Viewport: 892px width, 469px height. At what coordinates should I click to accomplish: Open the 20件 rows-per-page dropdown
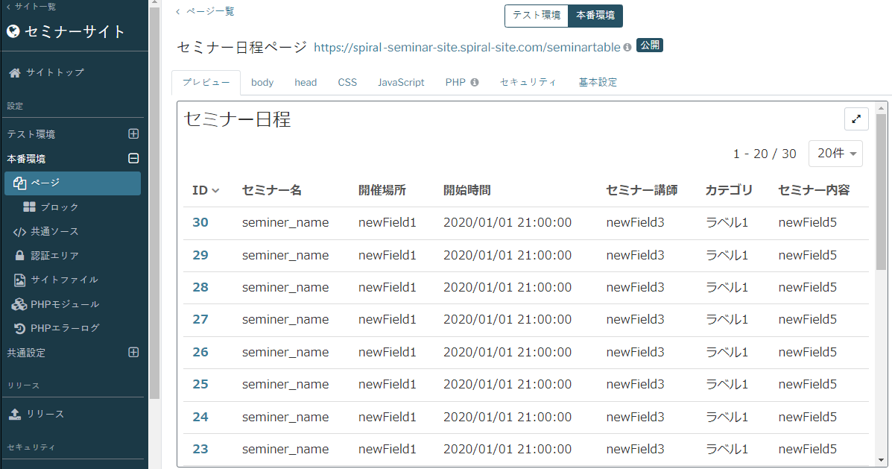835,154
